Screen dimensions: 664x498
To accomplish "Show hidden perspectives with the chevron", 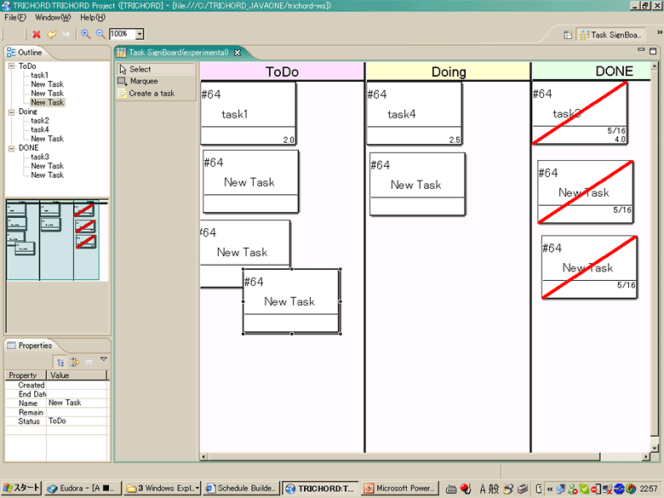I will pyautogui.click(x=660, y=32).
